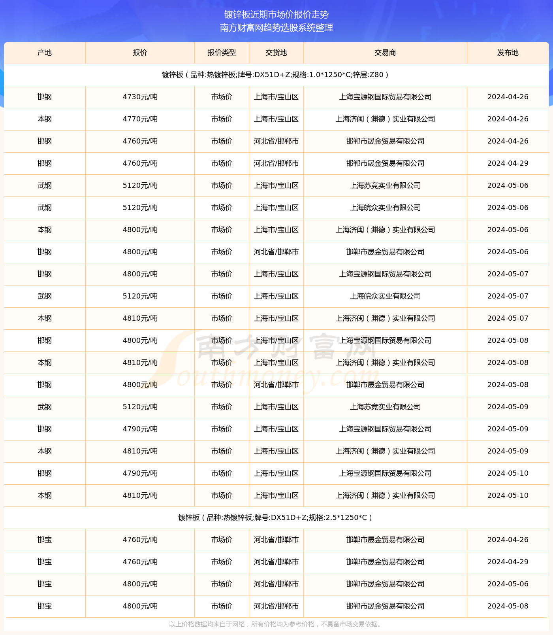The image size is (553, 635).
Task: Click 上海宝源钢国际贸易有限公司 in the 2024-05-07 row
Action: [385, 274]
